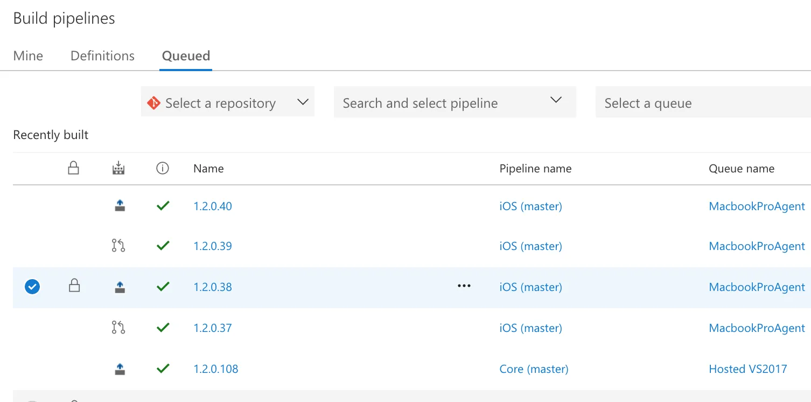Viewport: 811px width, 402px height.
Task: Click the upload trigger icon for build 1.2.0.40
Action: click(x=120, y=205)
